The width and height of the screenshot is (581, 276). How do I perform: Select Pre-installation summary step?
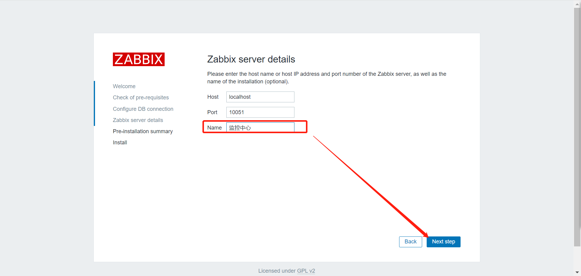coord(143,131)
